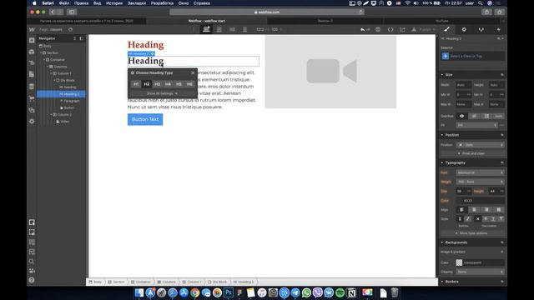Open the Pages panel icon
Viewport: 534px width, 300px height.
(x=32, y=74)
